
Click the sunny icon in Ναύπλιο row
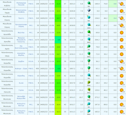coord(122,33)
